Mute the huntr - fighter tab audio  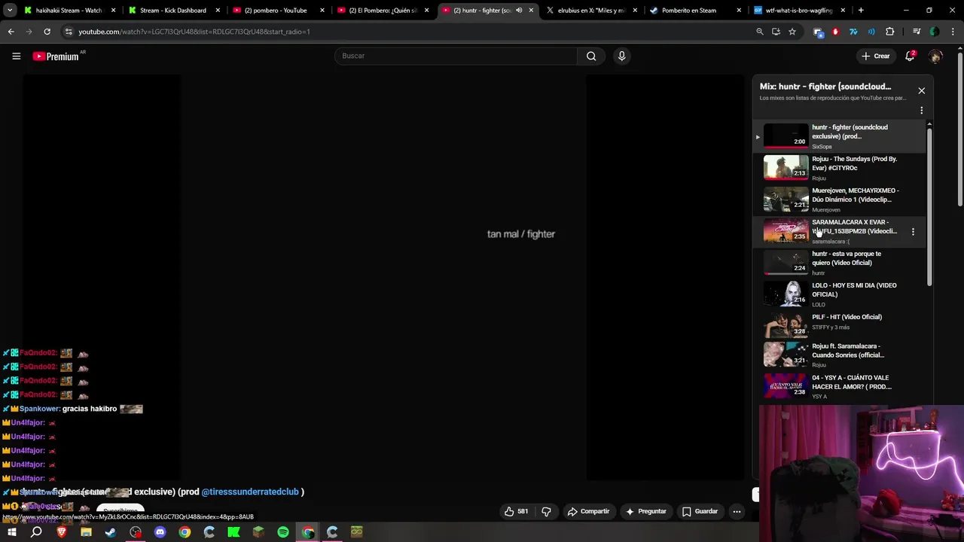point(519,11)
